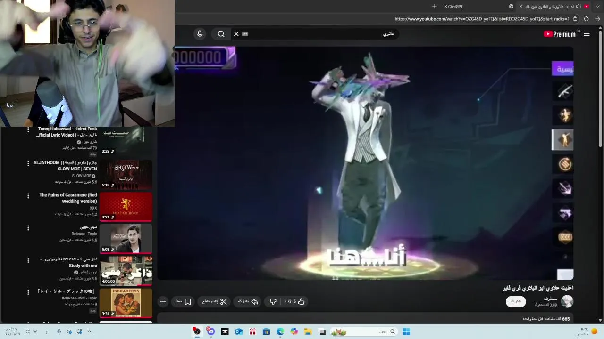Screen dimensions: 604x339
Task: Dislike the video with the thumbs down
Action: click(x=273, y=301)
